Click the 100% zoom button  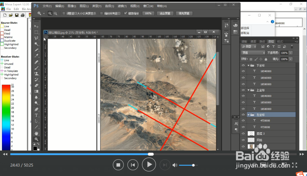coord(148,13)
